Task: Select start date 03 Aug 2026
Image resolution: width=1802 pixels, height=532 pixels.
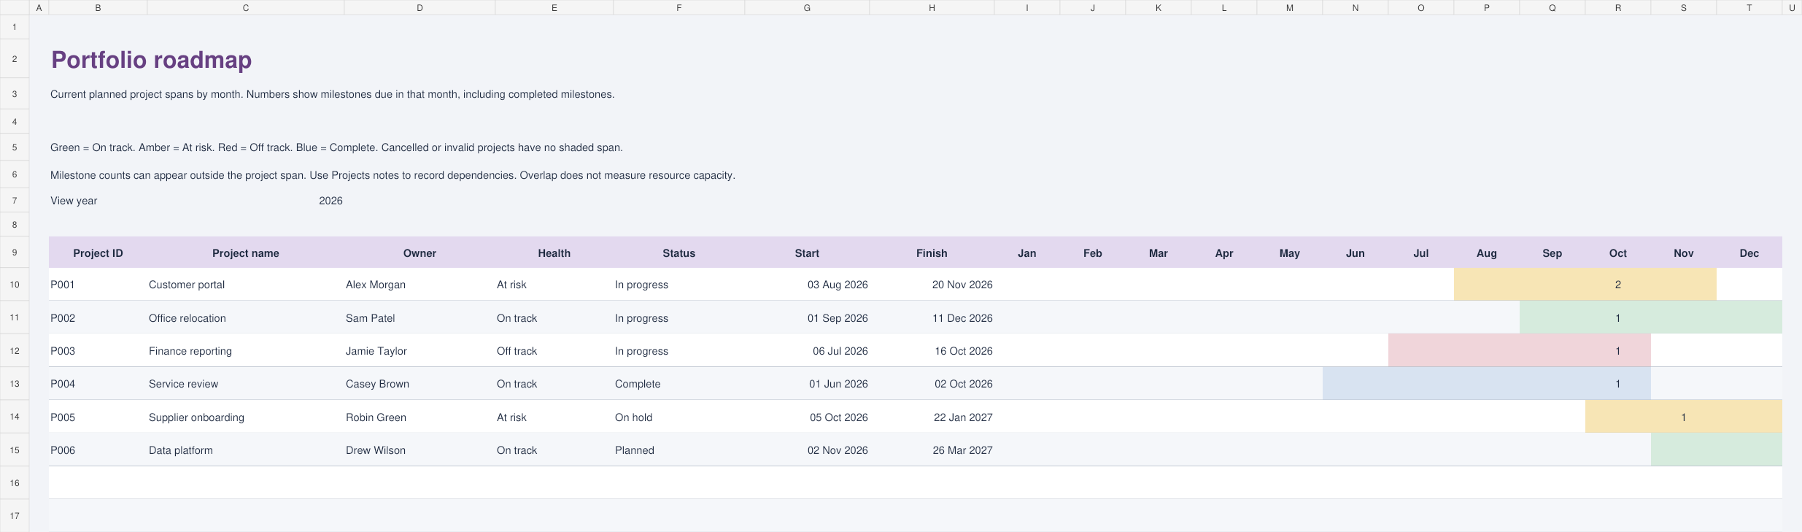Action: 807,285
